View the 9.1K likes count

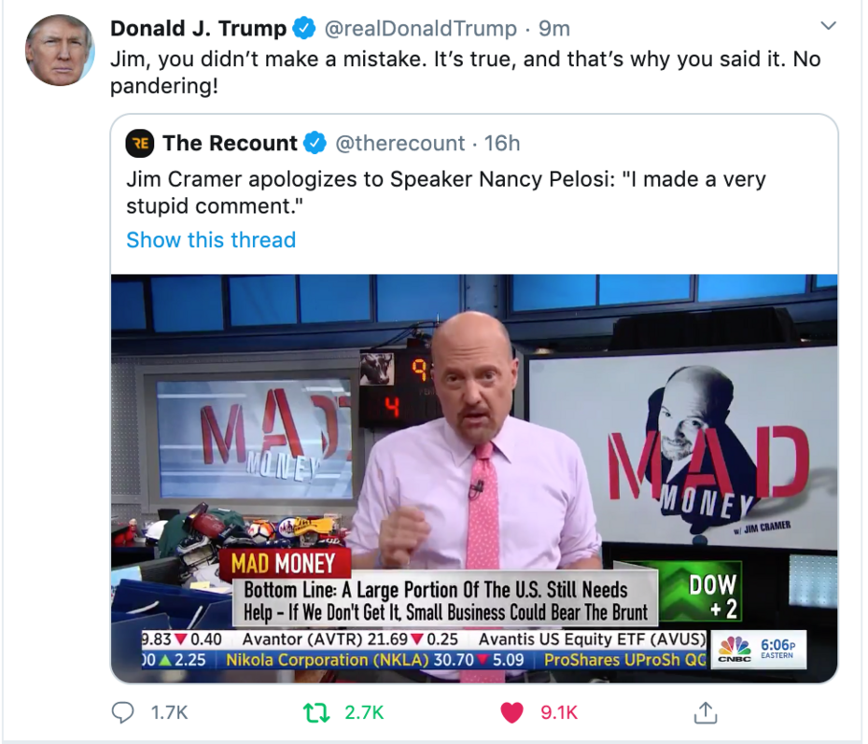(x=559, y=712)
